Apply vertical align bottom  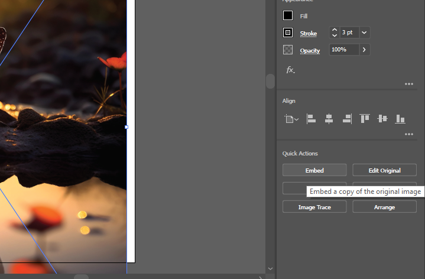click(x=400, y=119)
